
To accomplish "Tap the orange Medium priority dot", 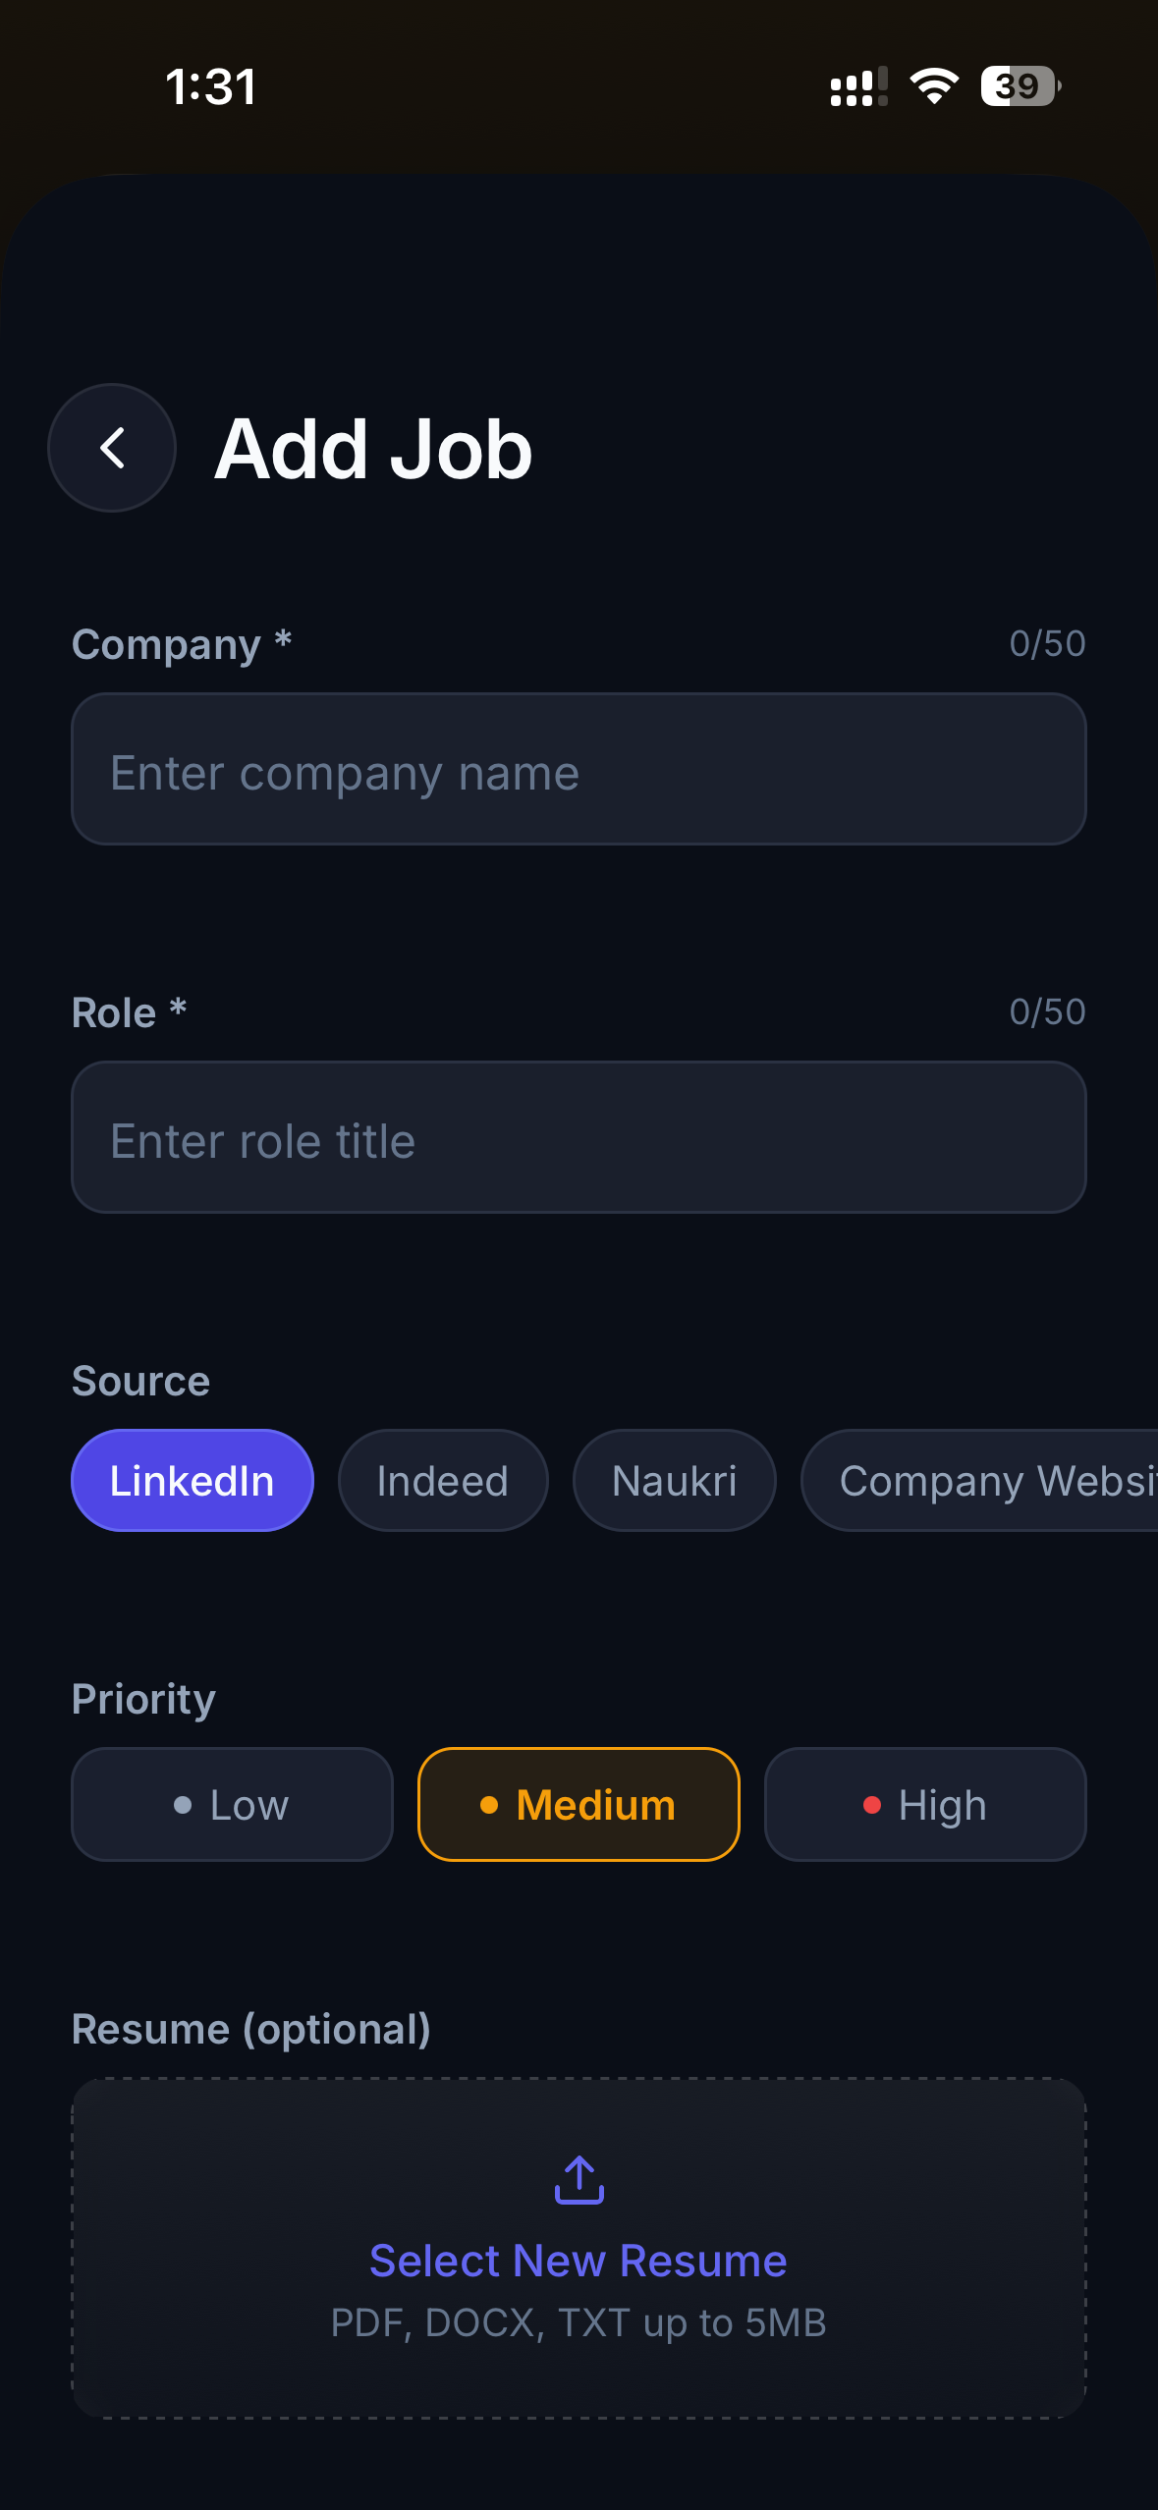I will pyautogui.click(x=489, y=1805).
